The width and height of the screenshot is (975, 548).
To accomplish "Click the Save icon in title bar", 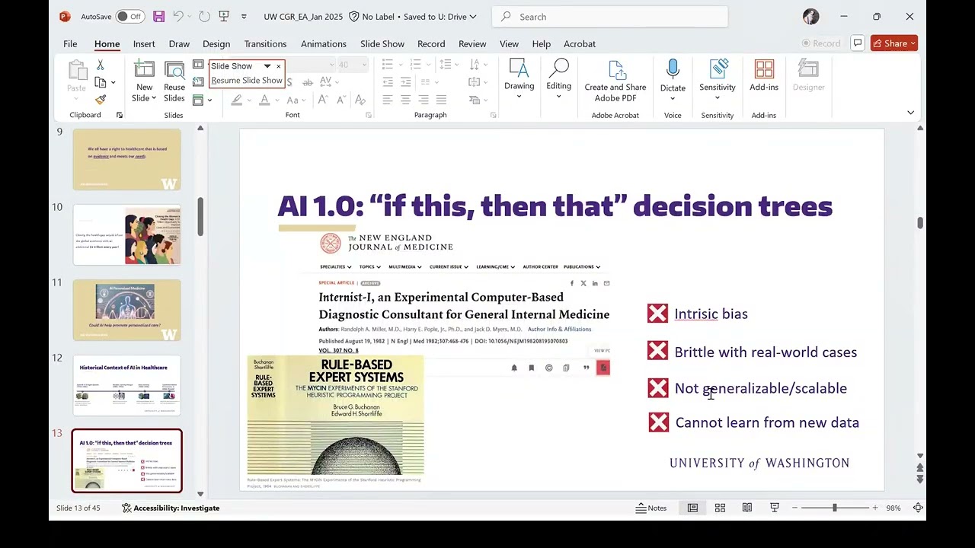I will [158, 16].
